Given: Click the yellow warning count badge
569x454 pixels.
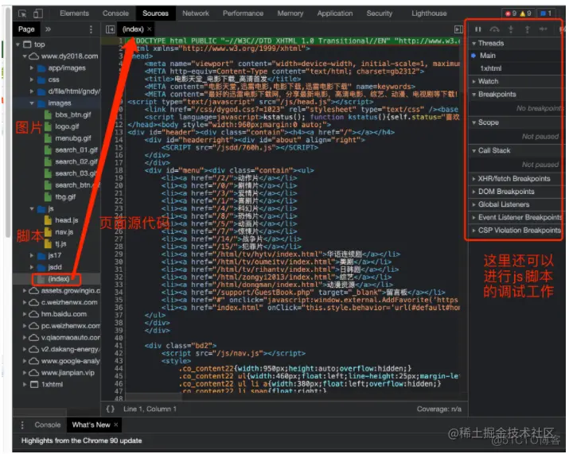Looking at the screenshot, I should pyautogui.click(x=525, y=14).
